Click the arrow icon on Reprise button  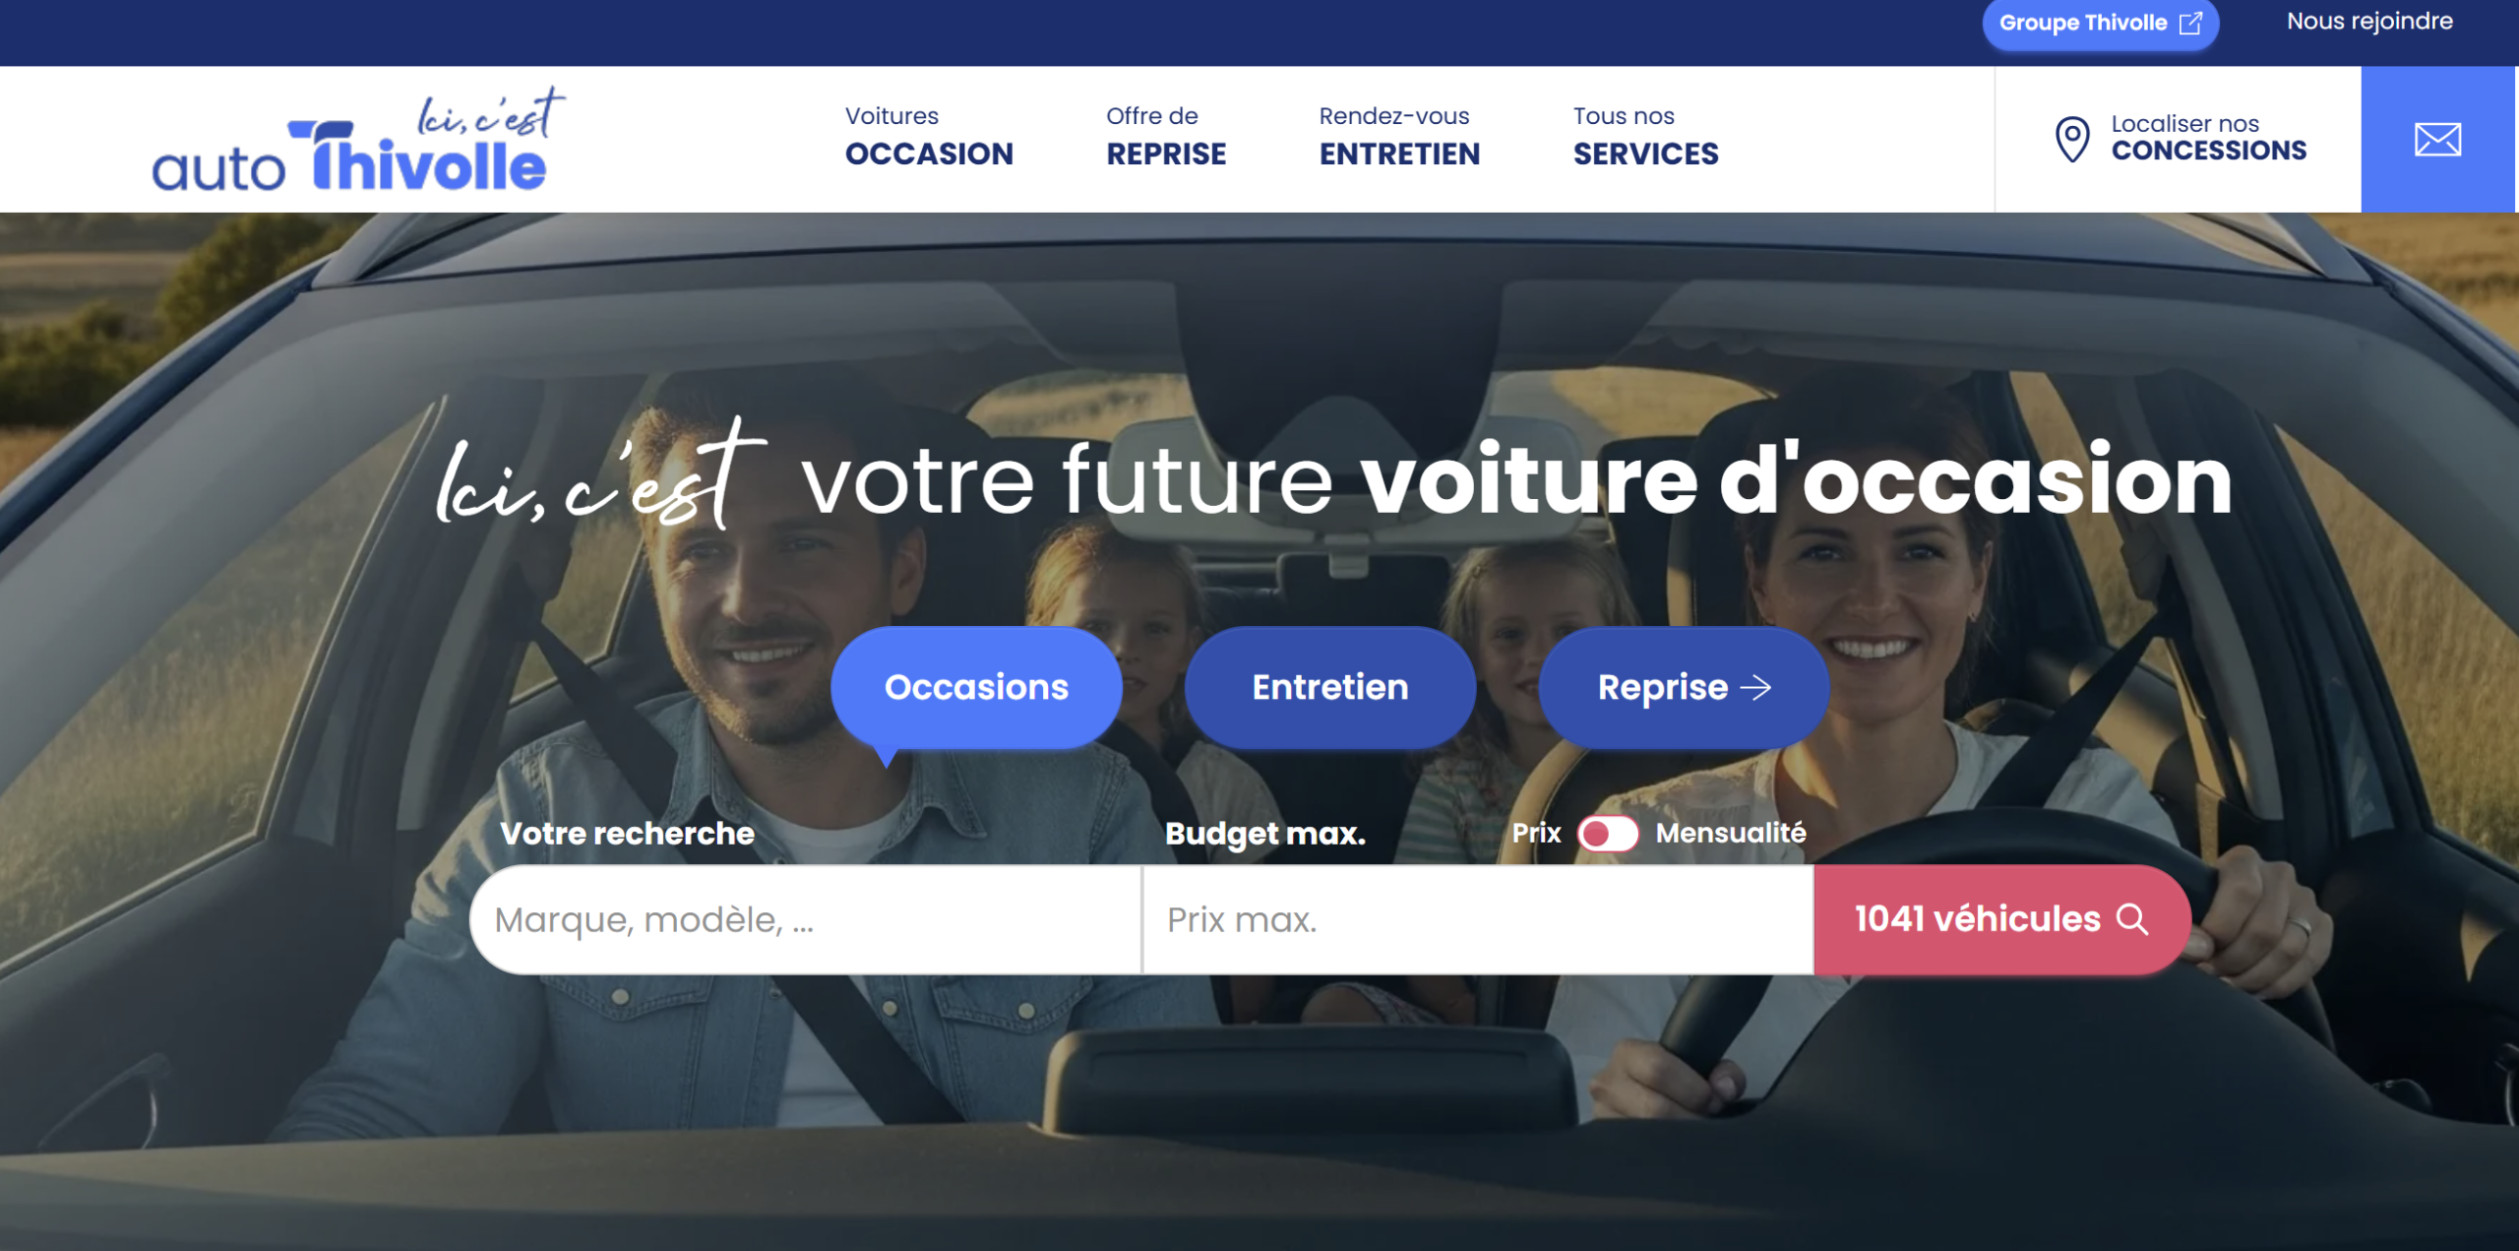tap(1755, 687)
